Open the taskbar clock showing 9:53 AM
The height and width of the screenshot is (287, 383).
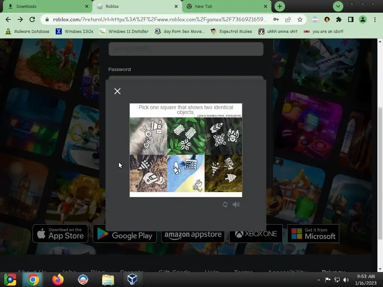[366, 280]
